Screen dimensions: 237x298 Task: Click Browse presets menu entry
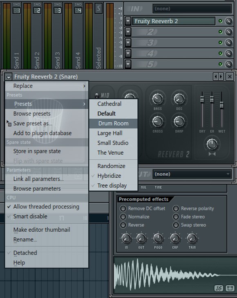click(x=47, y=114)
